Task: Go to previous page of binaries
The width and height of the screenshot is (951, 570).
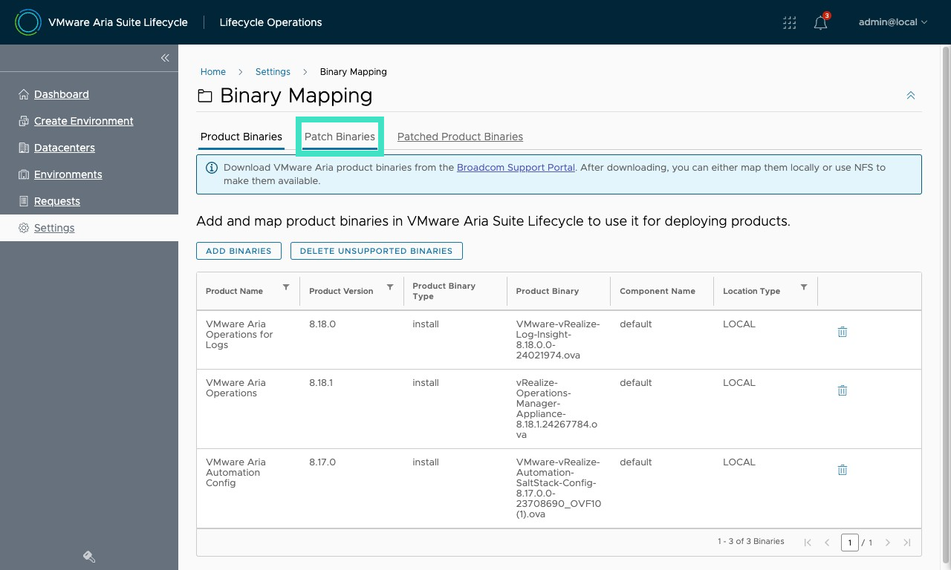Action: click(x=827, y=543)
